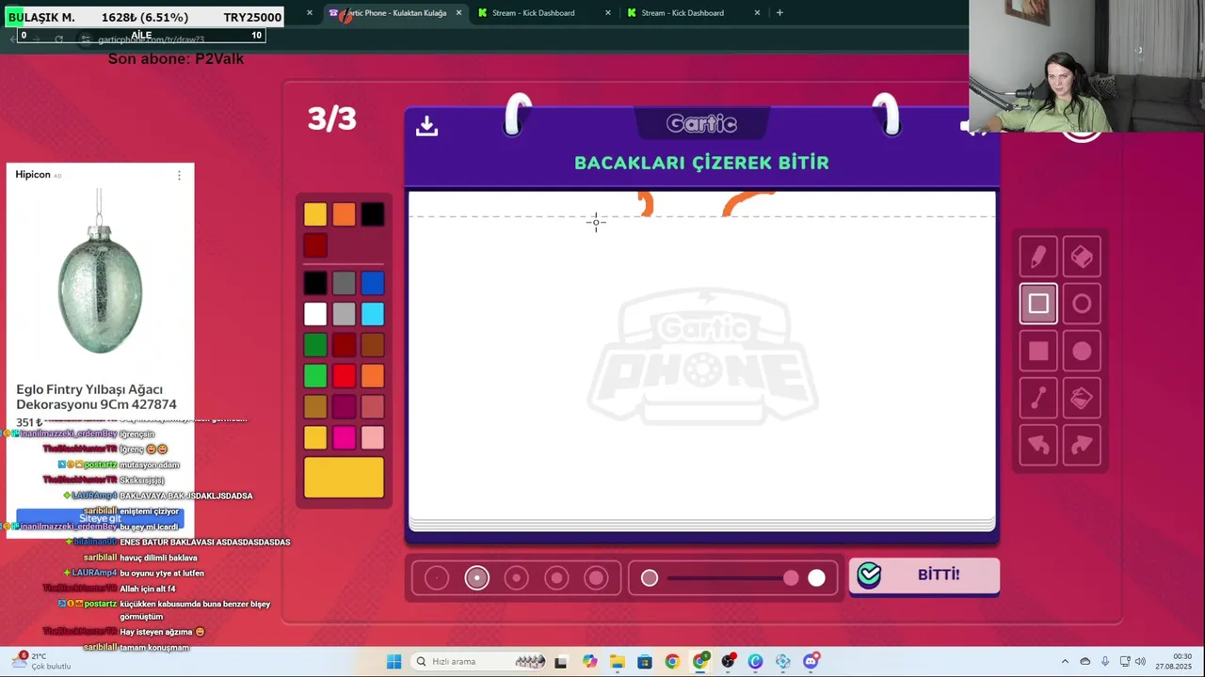Pick the light gray color swatch
This screenshot has height=677, width=1205.
pos(345,314)
